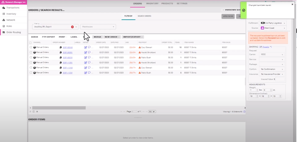
Task: Open the New Order menu button
Action: click(112, 37)
